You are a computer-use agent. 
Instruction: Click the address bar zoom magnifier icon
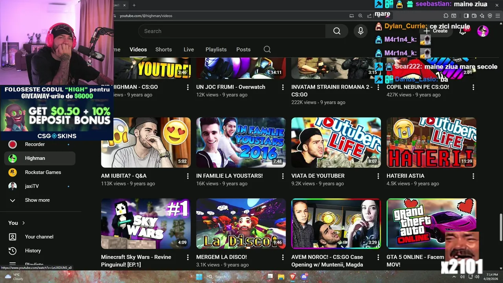[360, 16]
